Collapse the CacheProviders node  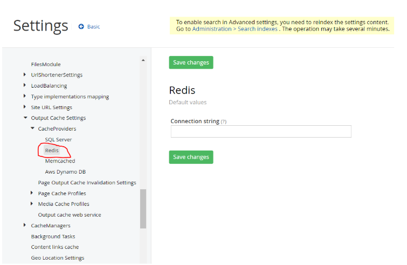coord(32,128)
